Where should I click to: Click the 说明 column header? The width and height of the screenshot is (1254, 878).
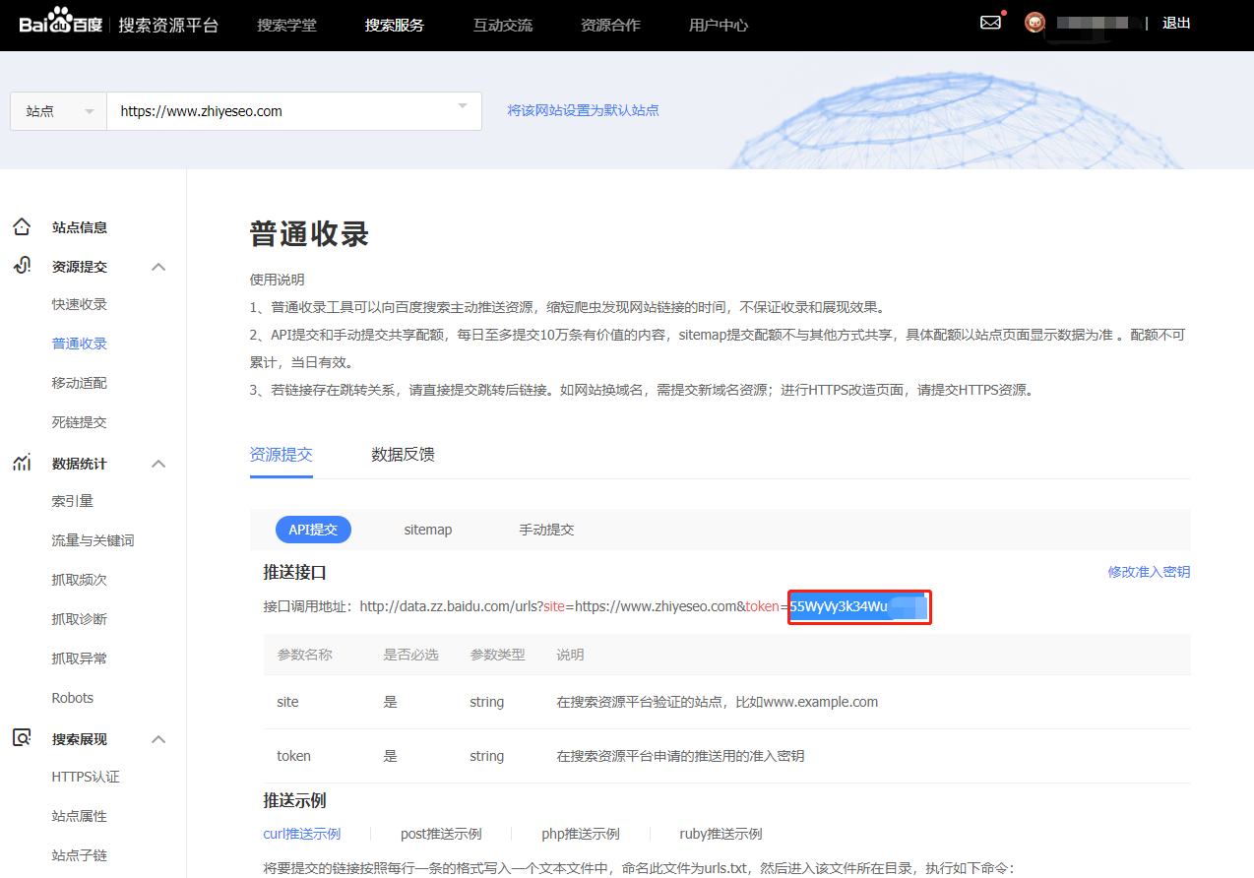pyautogui.click(x=571, y=655)
